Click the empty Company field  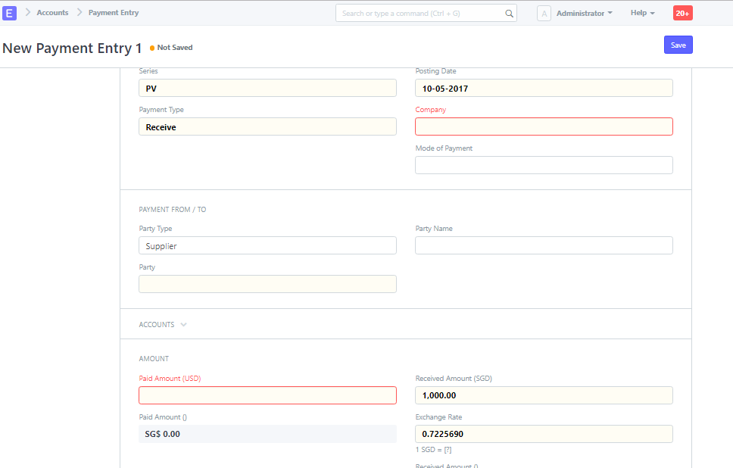[x=544, y=126]
